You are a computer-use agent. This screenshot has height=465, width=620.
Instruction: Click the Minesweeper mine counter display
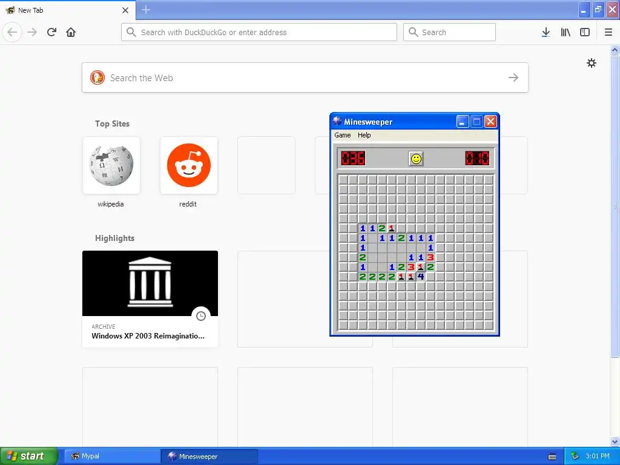[x=353, y=158]
